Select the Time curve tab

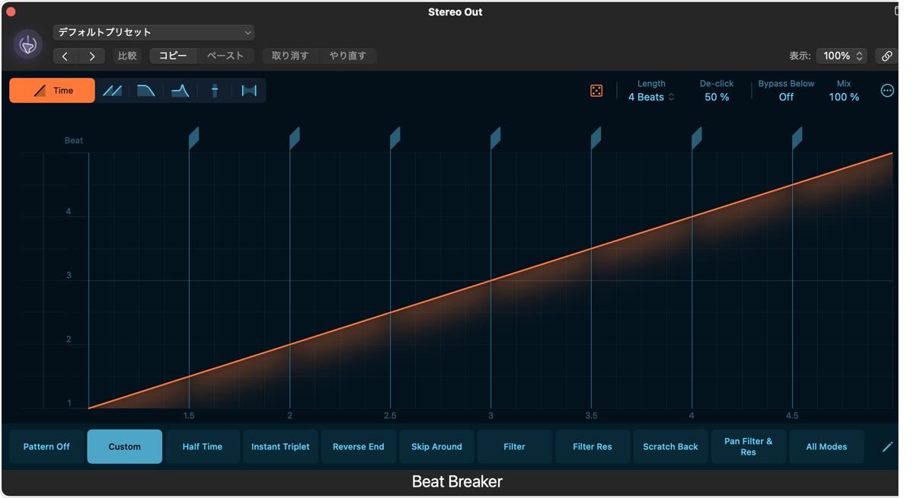click(x=53, y=91)
